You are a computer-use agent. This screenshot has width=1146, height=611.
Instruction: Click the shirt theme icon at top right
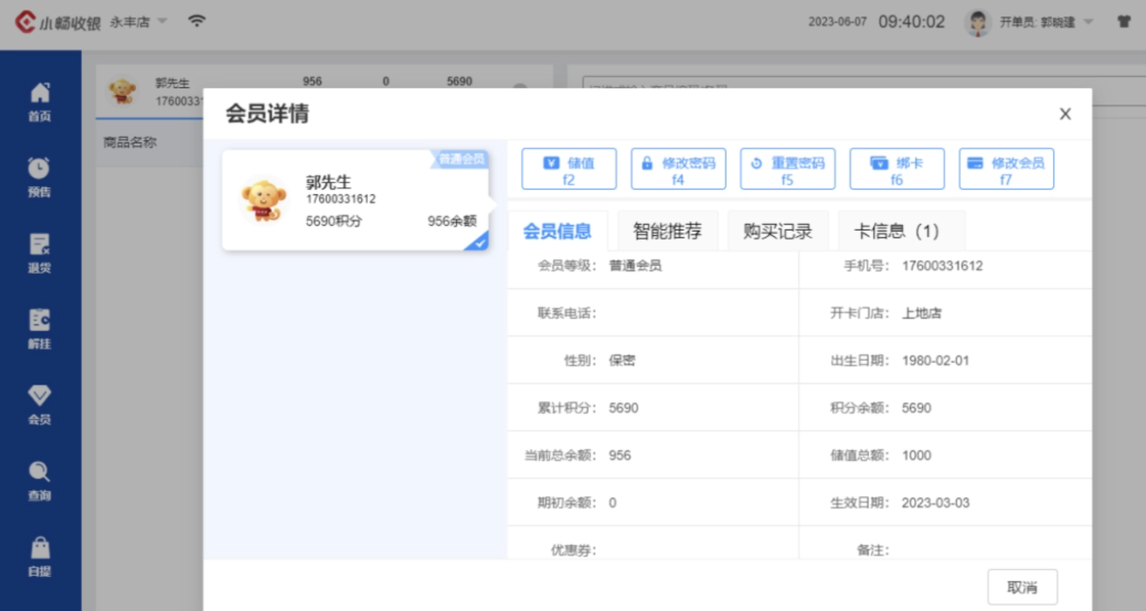[x=1123, y=22]
